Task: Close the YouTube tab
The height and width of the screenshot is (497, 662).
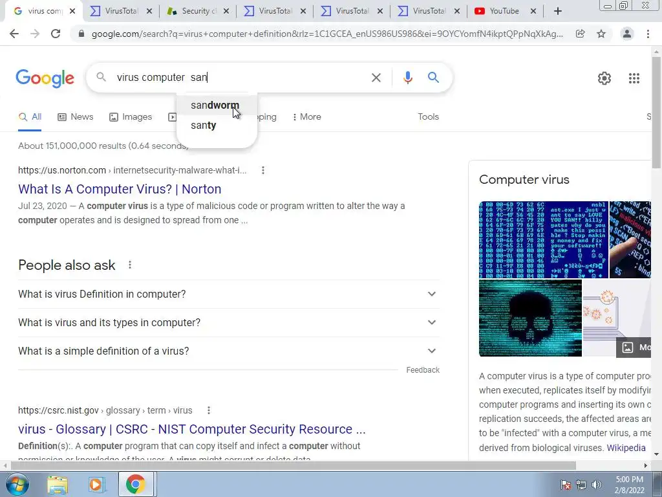Action: pyautogui.click(x=533, y=12)
